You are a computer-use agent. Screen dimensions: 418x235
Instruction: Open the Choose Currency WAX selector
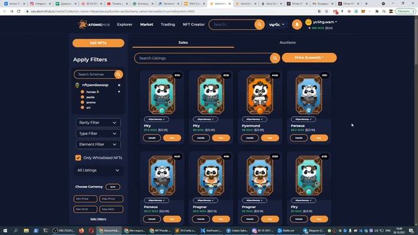point(113,187)
